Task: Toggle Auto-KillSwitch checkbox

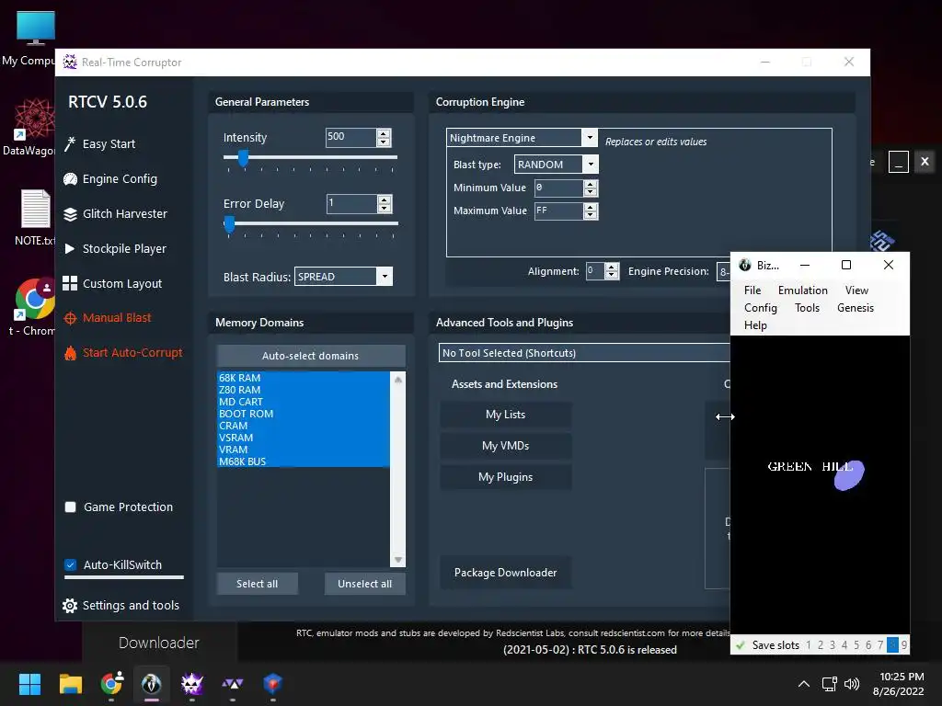Action: (x=70, y=565)
